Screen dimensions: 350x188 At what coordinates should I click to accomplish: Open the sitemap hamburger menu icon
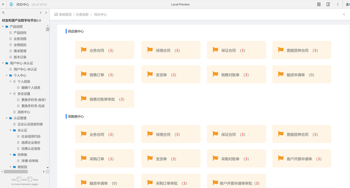point(11,4)
